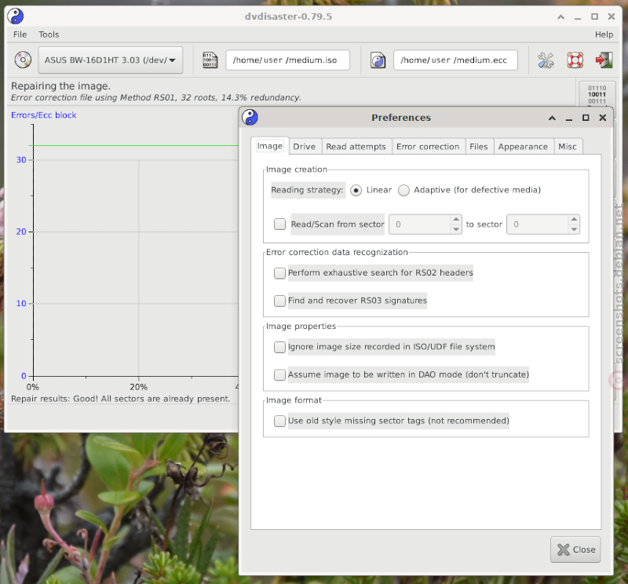Switch to the Misc tab

tap(568, 147)
